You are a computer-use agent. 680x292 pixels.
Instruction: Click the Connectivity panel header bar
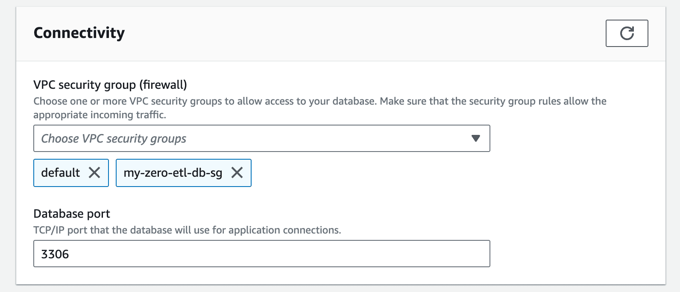coord(341,34)
